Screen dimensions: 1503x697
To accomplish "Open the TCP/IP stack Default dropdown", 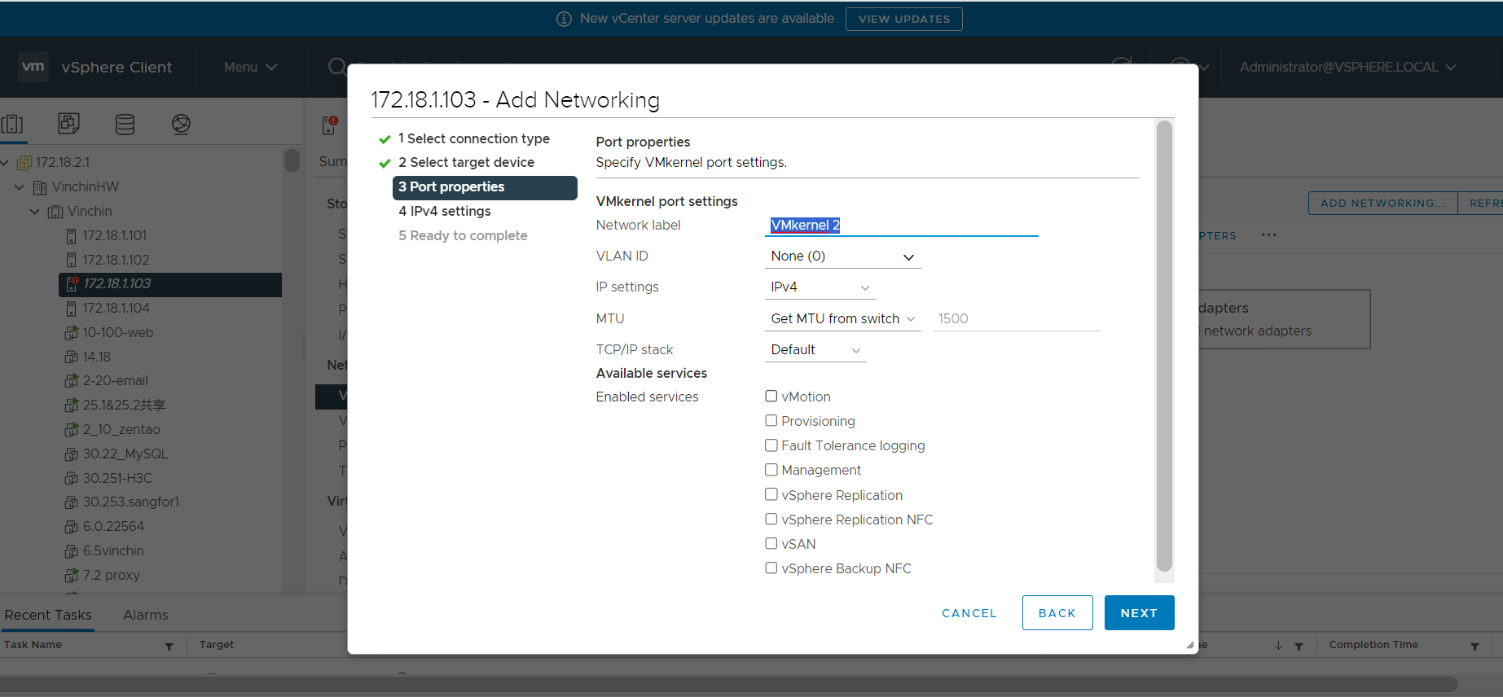I will tap(815, 350).
